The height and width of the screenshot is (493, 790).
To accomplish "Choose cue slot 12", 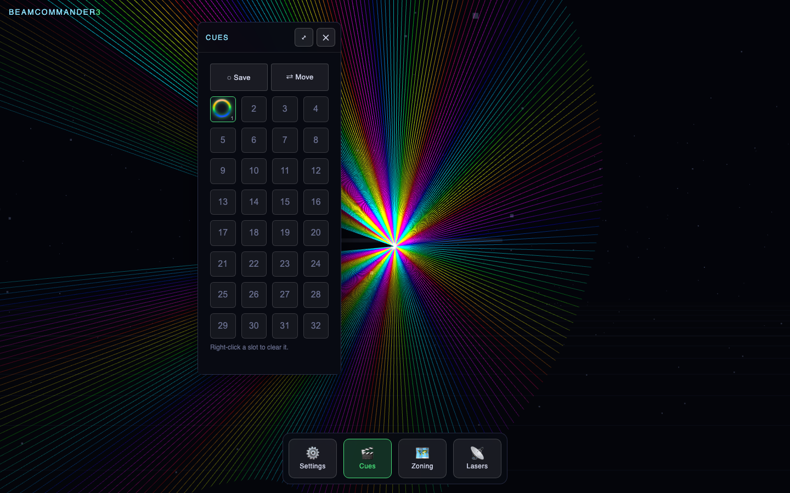I will [316, 171].
